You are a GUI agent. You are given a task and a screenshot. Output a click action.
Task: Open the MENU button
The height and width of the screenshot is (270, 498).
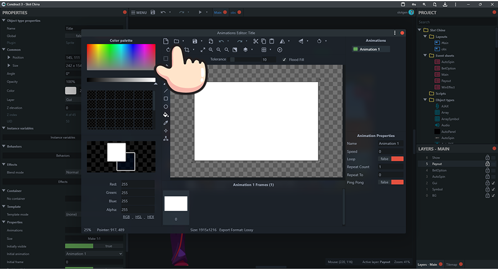click(x=138, y=12)
